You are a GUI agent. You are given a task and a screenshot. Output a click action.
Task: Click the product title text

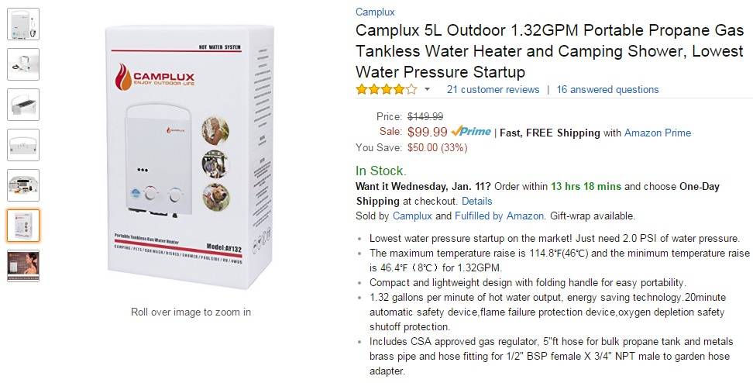[548, 51]
